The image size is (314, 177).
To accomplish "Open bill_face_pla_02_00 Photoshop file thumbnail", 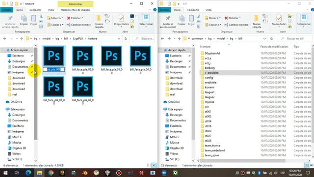I will click(83, 56).
